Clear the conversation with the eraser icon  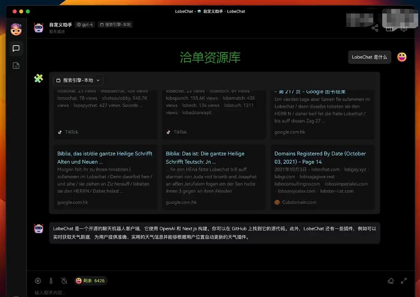[x=391, y=281]
